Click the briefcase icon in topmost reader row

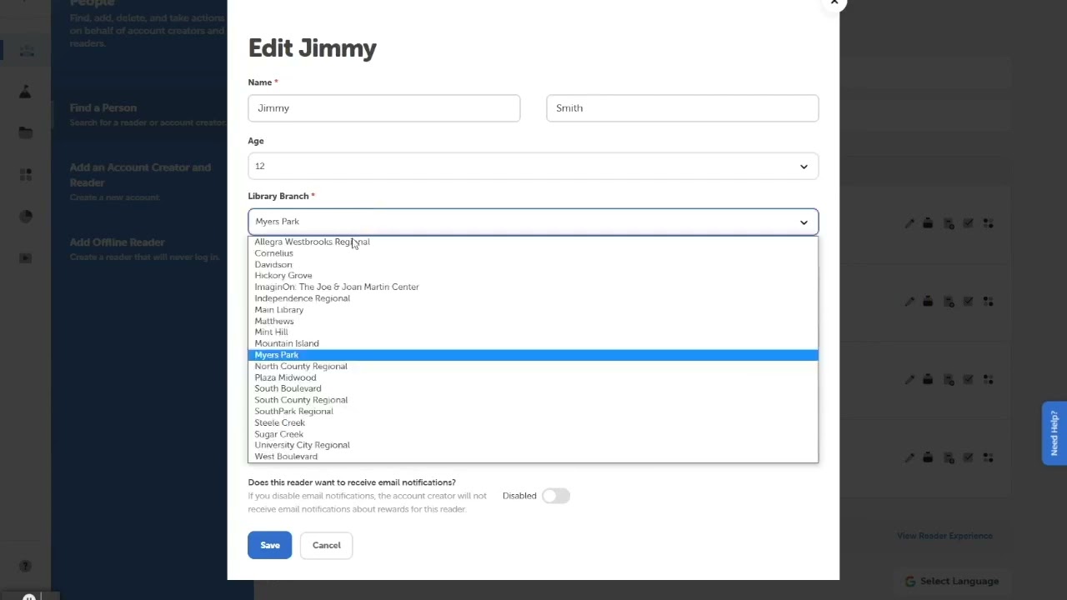[x=928, y=223]
